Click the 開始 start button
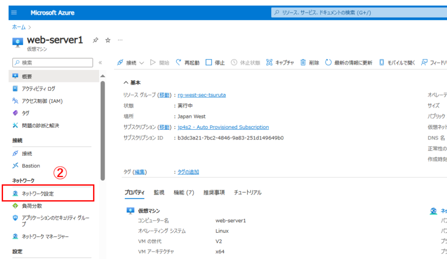This screenshot has height=259, width=447. (x=160, y=63)
